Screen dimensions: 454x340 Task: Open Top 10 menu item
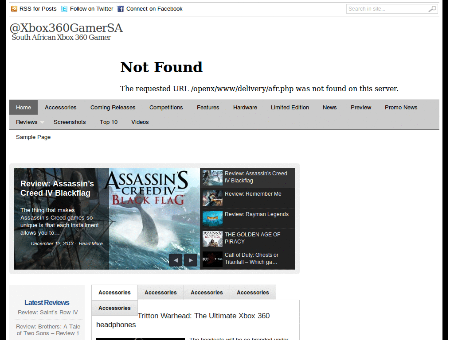[109, 122]
